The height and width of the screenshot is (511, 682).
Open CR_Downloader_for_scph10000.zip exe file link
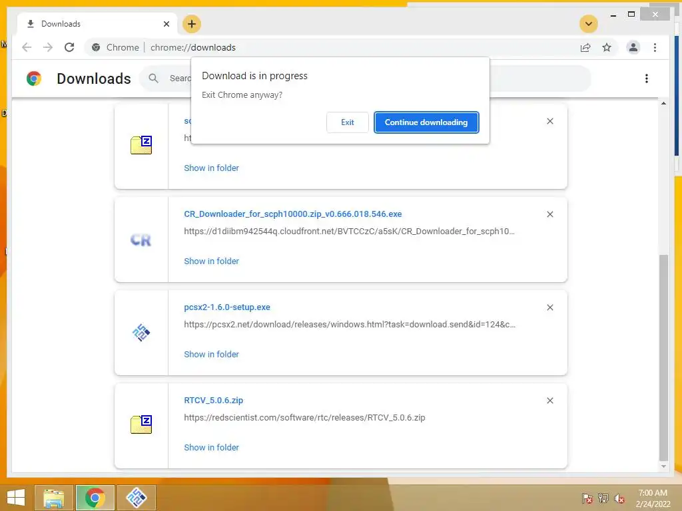click(293, 214)
